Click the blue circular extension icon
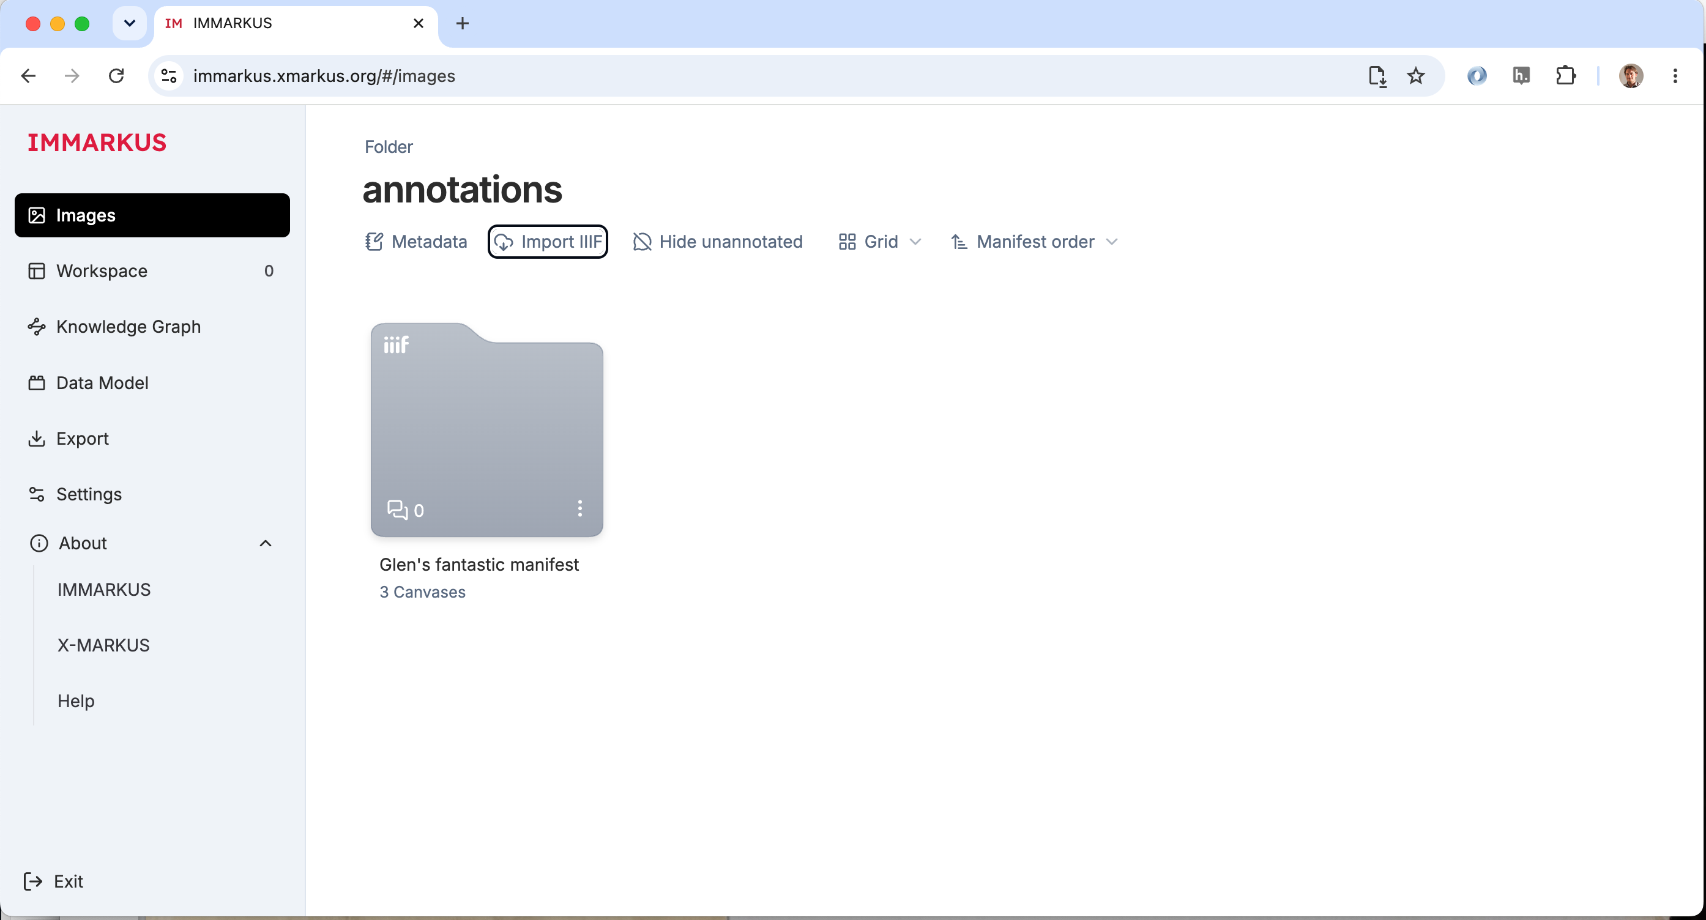Viewport: 1706px width, 920px height. (1477, 76)
